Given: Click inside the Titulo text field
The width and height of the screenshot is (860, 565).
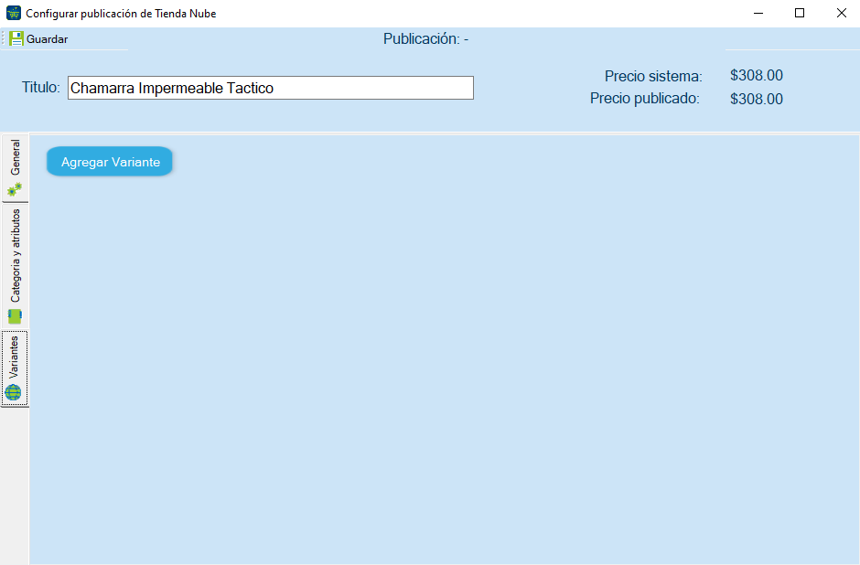Looking at the screenshot, I should tap(271, 88).
